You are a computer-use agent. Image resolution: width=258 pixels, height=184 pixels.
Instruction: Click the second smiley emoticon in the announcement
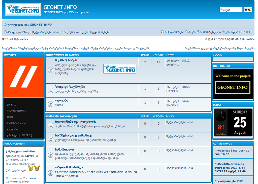[x=37, y=168]
